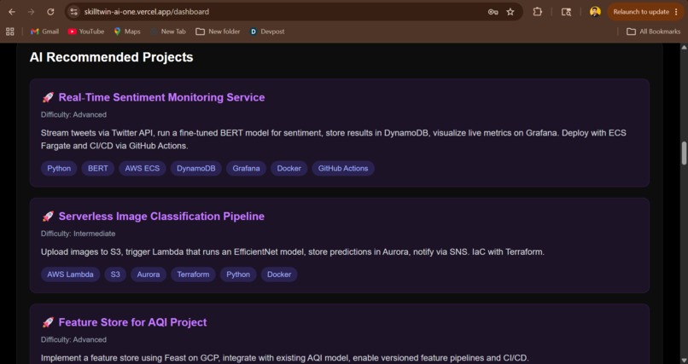Open the password manager key icon
The height and width of the screenshot is (364, 688).
coord(493,12)
